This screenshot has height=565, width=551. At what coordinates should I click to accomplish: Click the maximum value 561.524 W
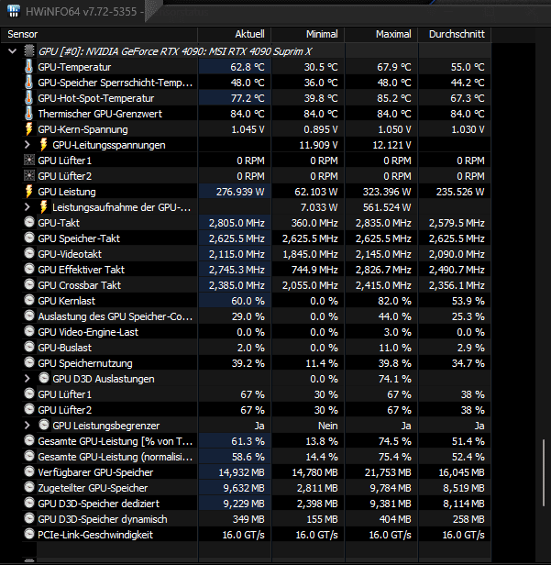(387, 207)
